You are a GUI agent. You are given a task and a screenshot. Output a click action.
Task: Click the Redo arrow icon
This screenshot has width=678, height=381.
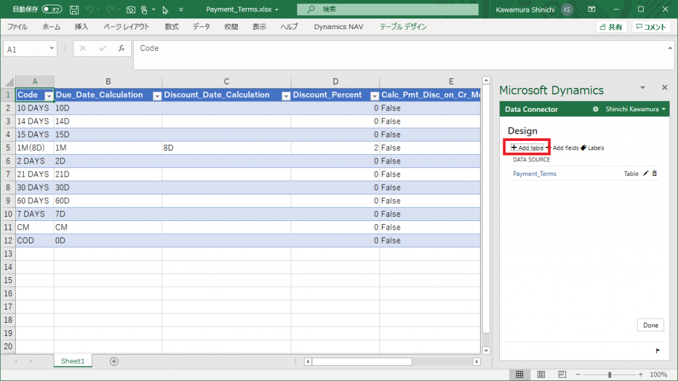click(111, 9)
